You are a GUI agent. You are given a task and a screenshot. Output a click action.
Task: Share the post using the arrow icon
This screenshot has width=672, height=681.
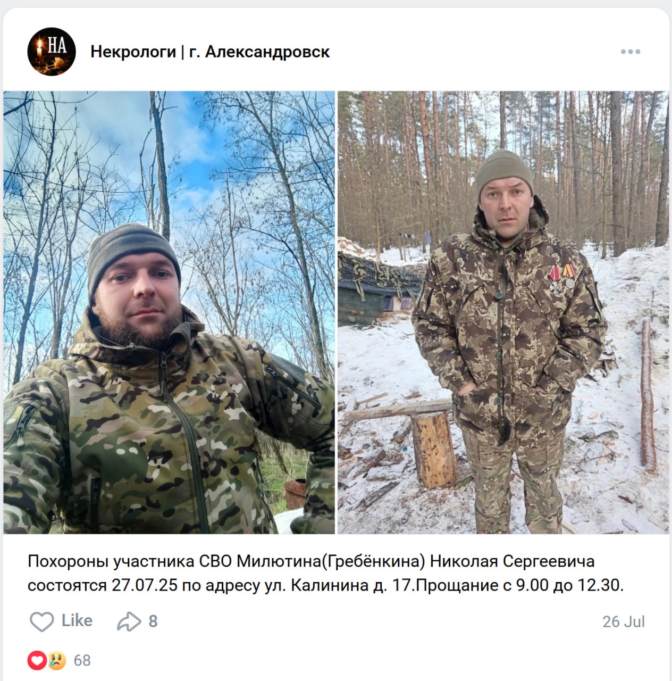[129, 621]
